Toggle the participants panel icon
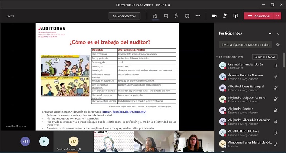 pos(155,16)
